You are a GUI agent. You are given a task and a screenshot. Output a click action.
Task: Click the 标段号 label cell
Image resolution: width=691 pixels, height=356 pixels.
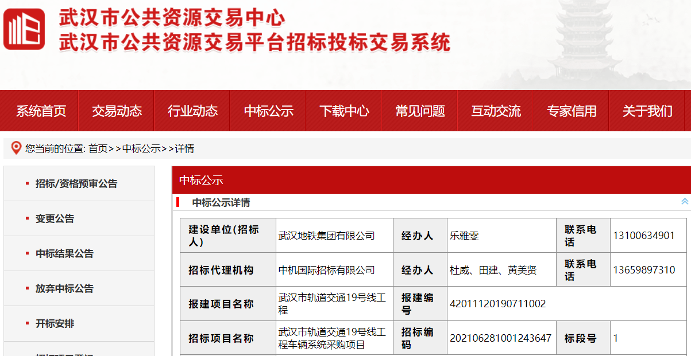[x=583, y=338]
